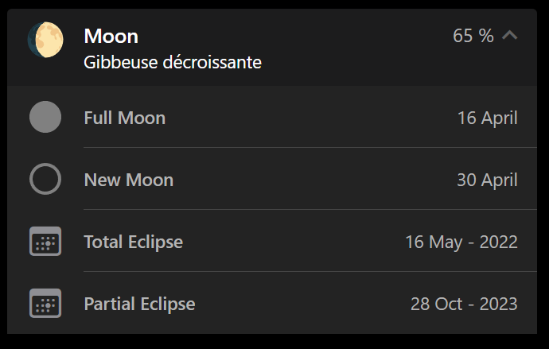Click the 16 May - 2022 eclipse date
Image resolution: width=549 pixels, height=349 pixels.
pyautogui.click(x=461, y=242)
